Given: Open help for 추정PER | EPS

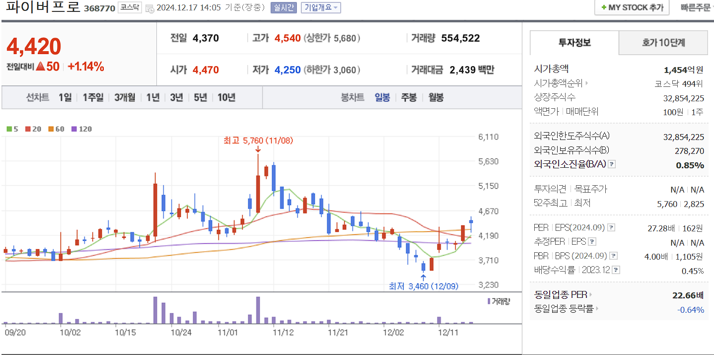Looking at the screenshot, I should point(592,242).
